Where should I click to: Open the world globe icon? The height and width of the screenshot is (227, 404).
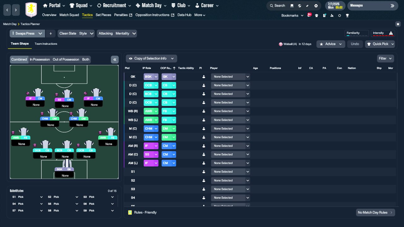(x=300, y=6)
